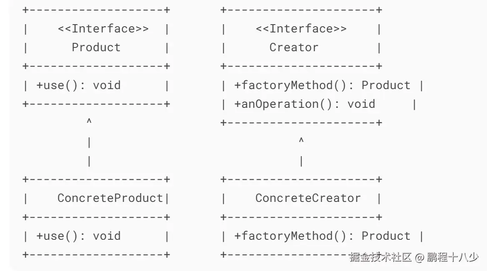Click the Product return type in ConcreteCreator

pyautogui.click(x=386, y=236)
